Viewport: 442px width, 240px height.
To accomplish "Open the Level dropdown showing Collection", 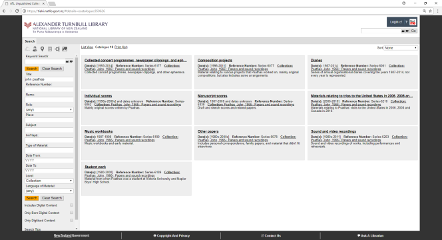I will (x=49, y=181).
